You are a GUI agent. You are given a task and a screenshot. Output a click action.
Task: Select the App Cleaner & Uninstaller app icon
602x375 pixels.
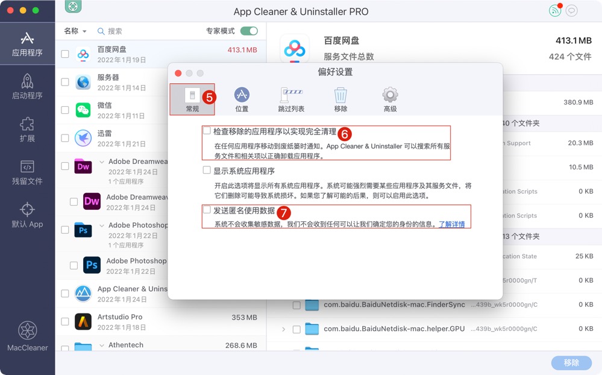point(83,294)
